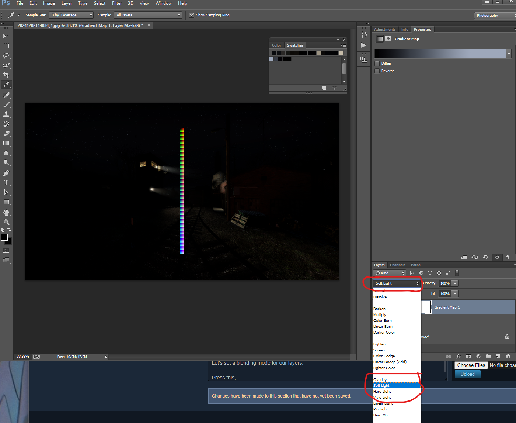Change the screen mode
This screenshot has height=423, width=516.
pos(6,260)
